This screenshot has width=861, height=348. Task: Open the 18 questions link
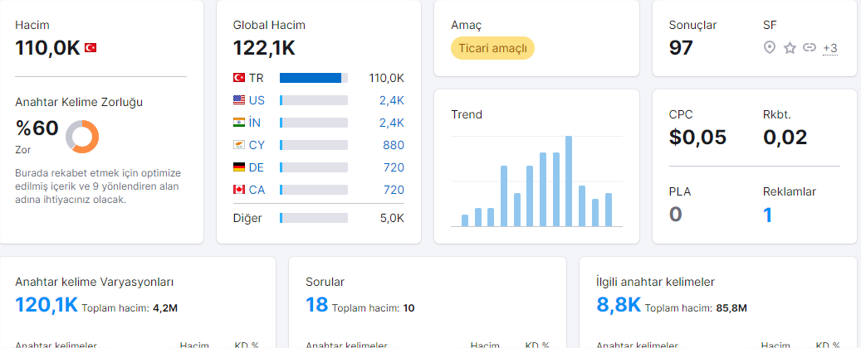click(x=317, y=305)
